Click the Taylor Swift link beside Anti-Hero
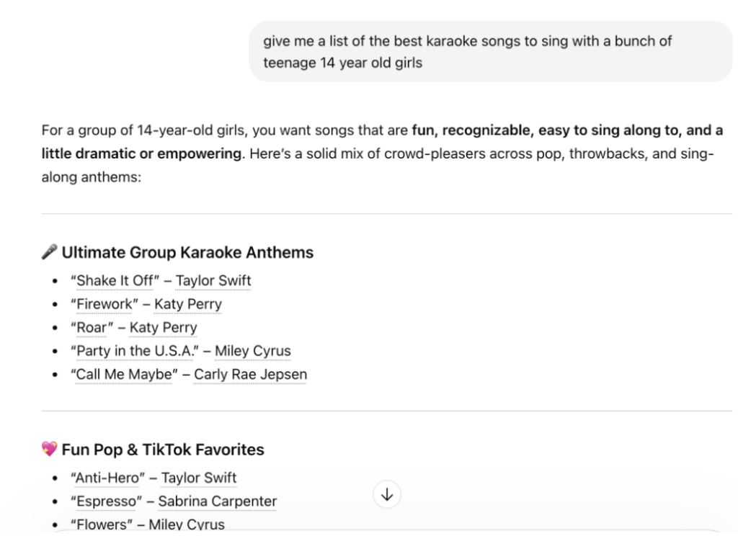This screenshot has width=738, height=549. pos(199,478)
